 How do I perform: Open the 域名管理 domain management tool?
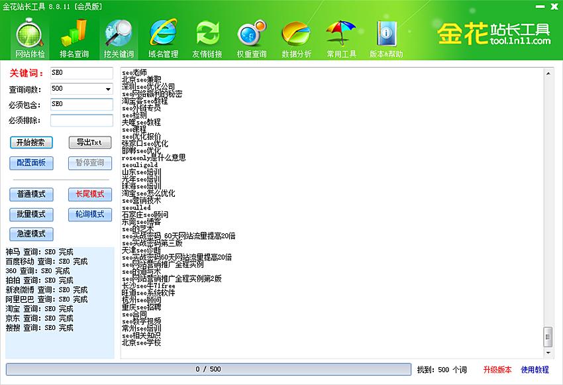coord(162,37)
